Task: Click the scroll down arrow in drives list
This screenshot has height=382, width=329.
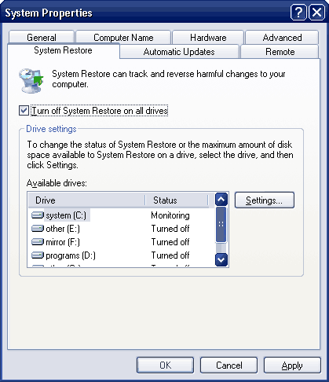Action: click(221, 260)
